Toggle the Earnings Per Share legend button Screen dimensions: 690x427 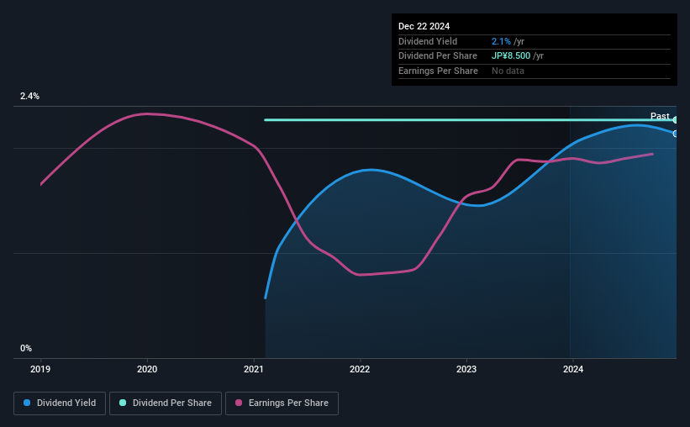point(282,403)
